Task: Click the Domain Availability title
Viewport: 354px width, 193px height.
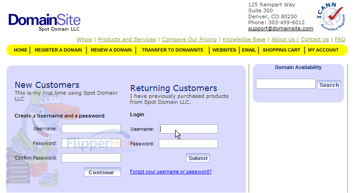Action: tap(298, 67)
